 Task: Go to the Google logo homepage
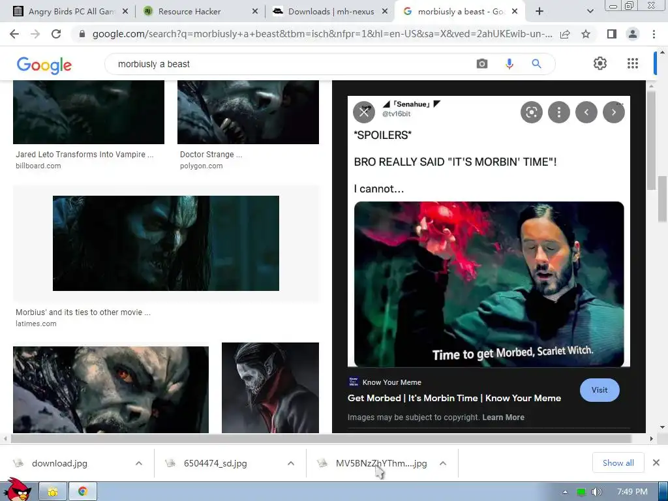(x=44, y=65)
